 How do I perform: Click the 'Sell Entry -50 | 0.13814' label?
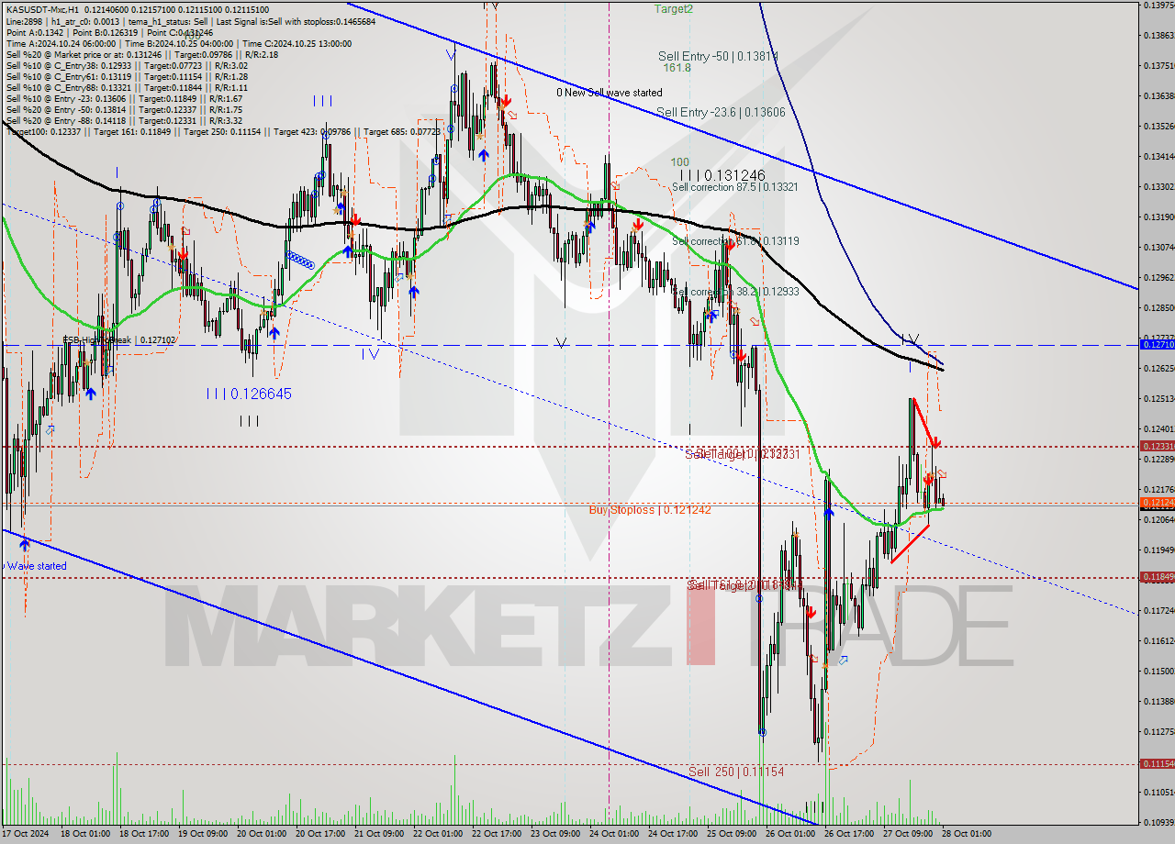718,56
